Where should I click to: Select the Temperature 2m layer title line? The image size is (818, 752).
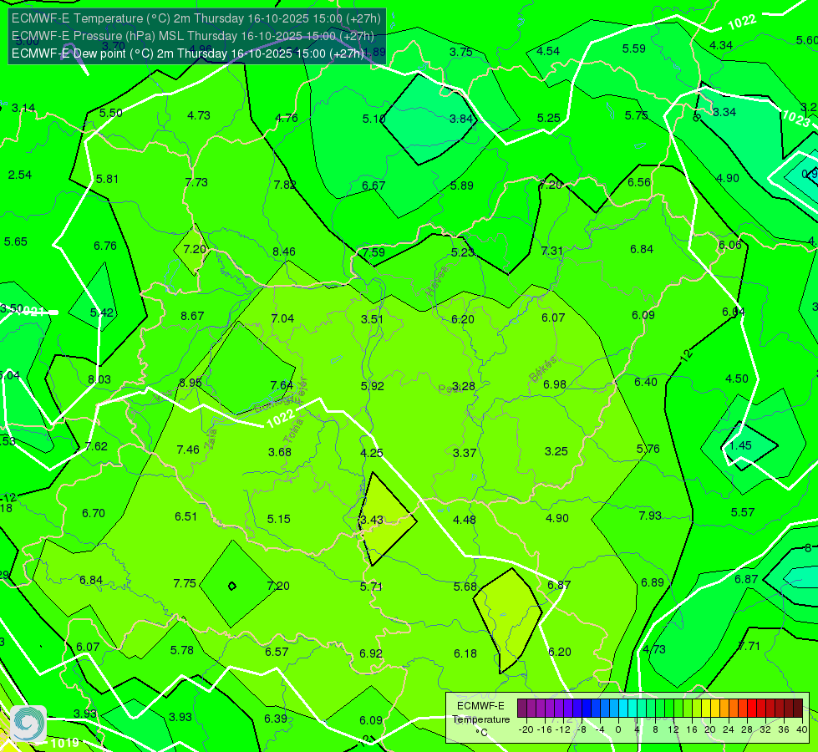[x=196, y=18]
